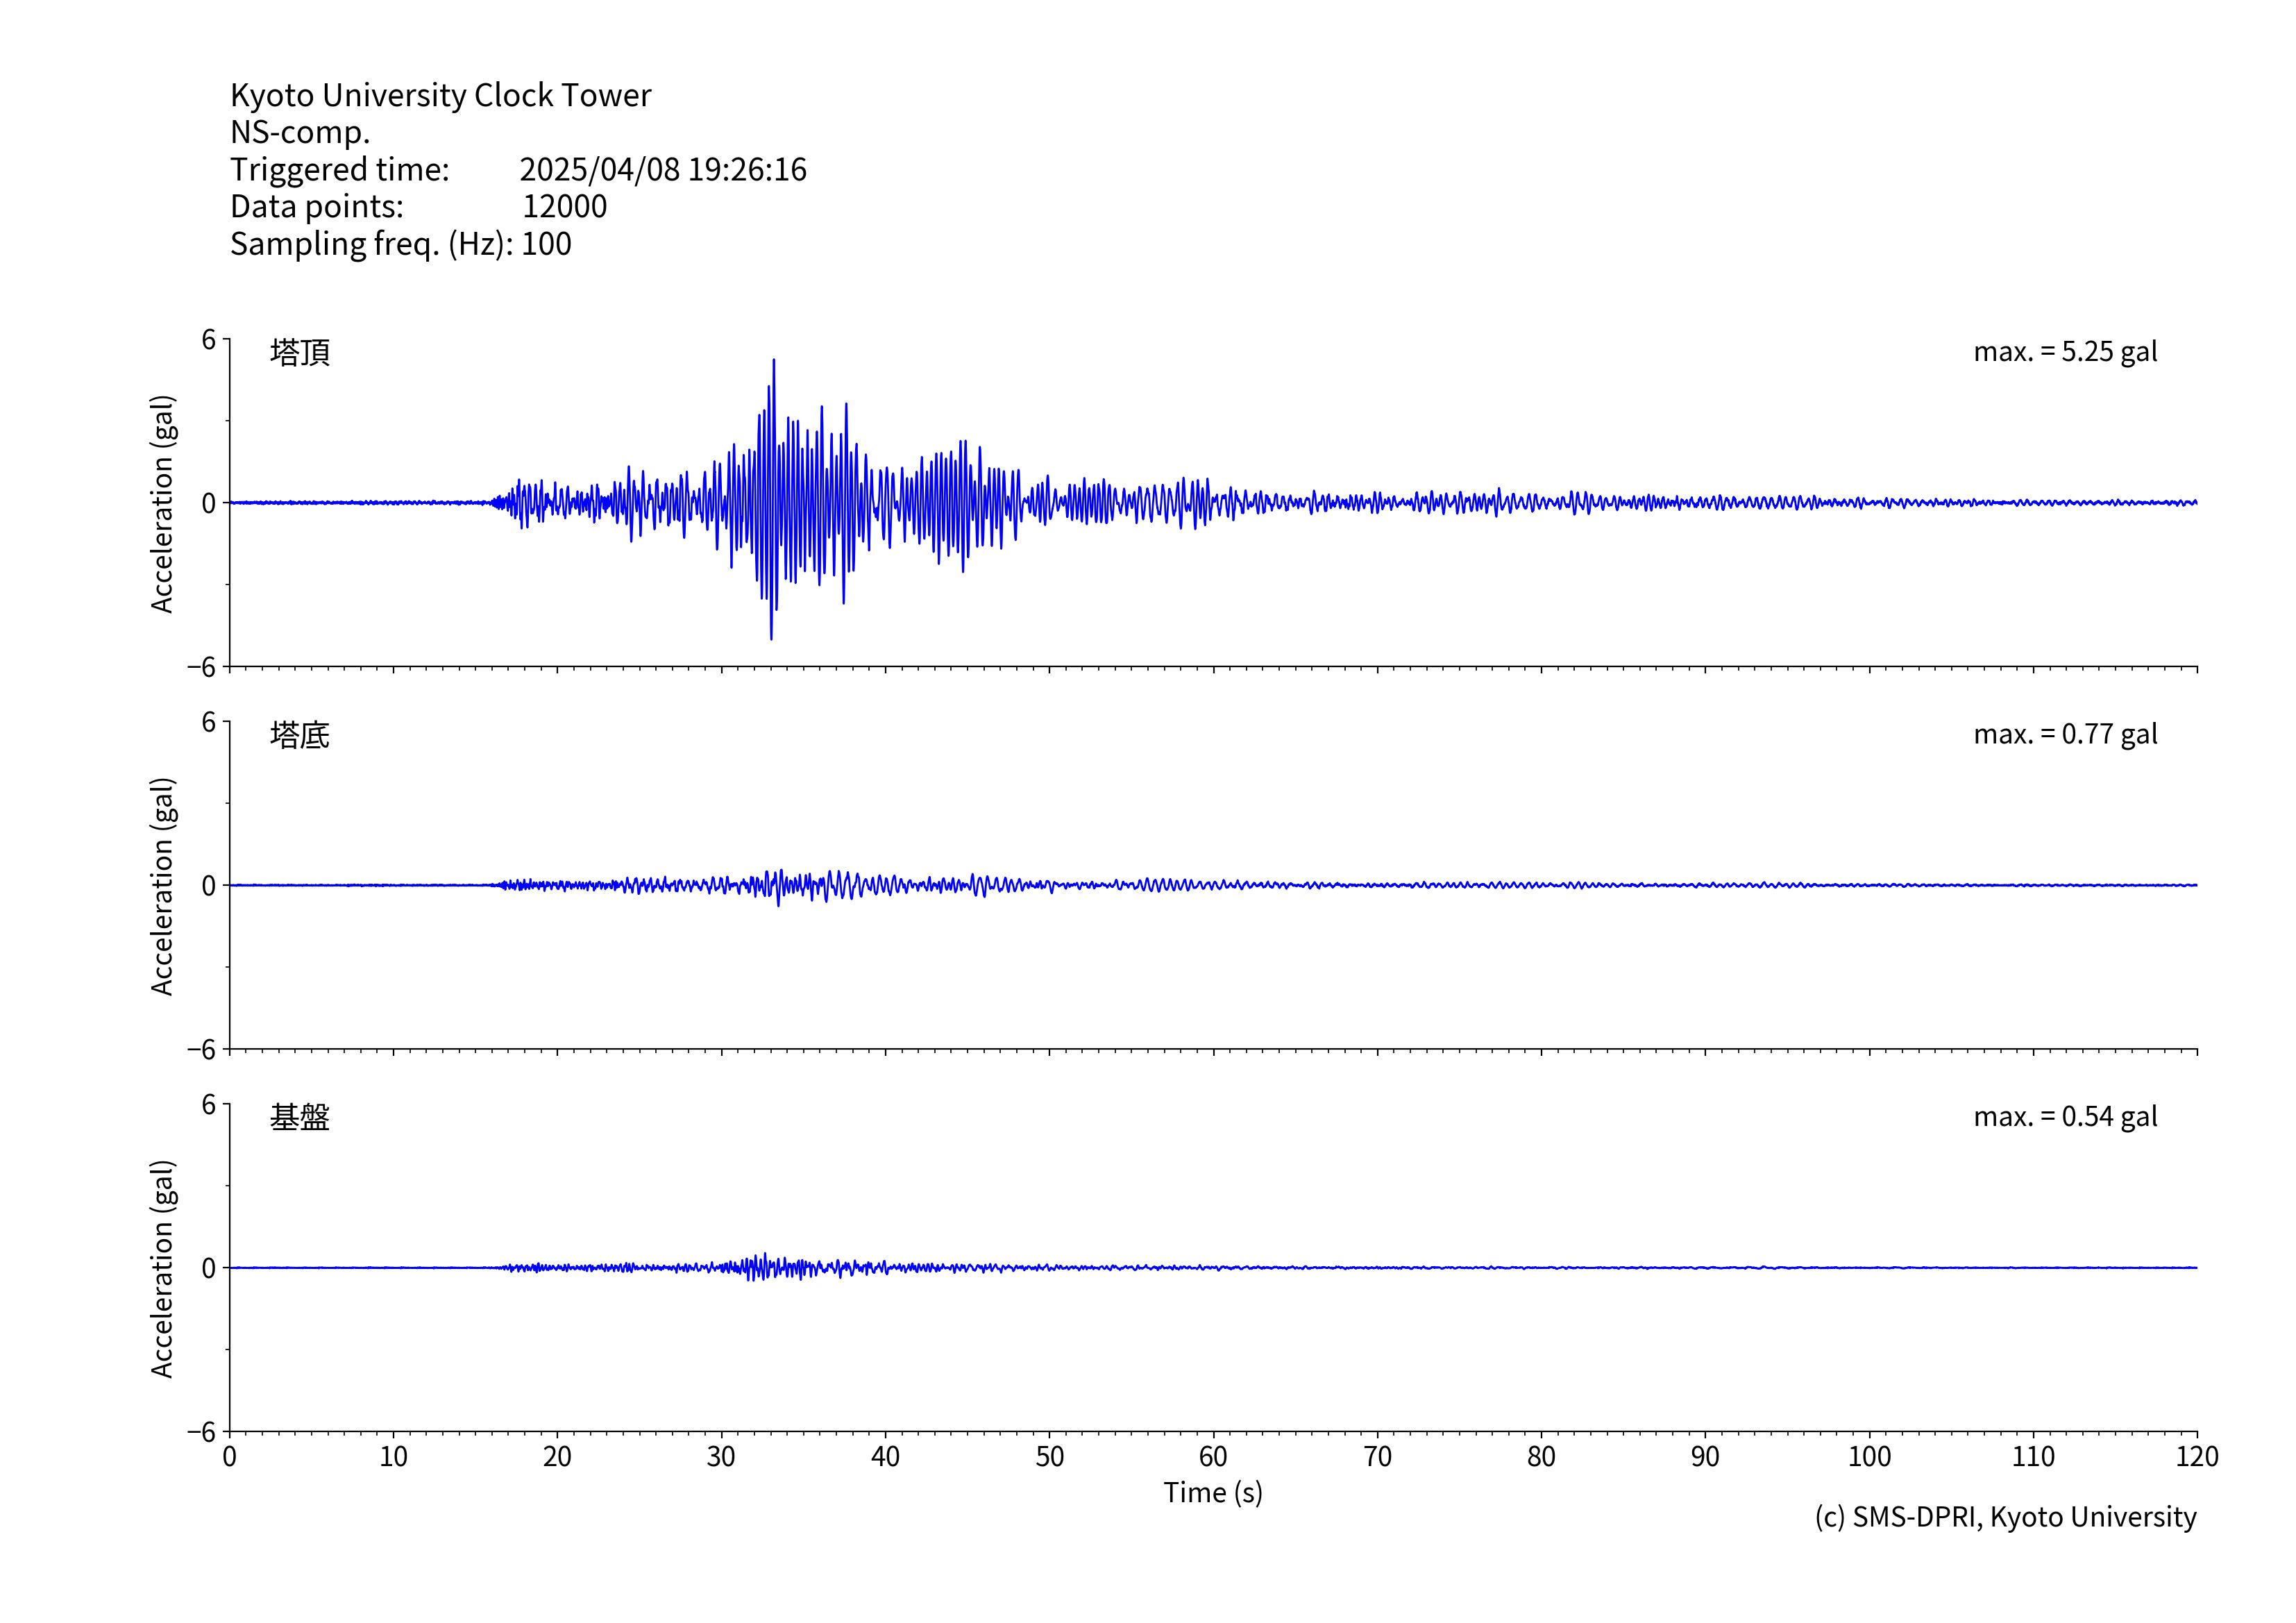Click the max. = 0.77 gal annotation
The width and height of the screenshot is (2296, 1623).
pyautogui.click(x=2064, y=734)
